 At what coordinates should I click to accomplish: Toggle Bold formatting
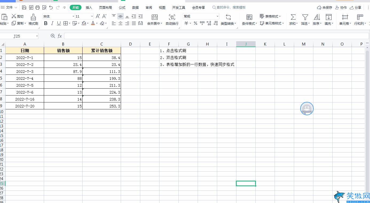coord(46,23)
